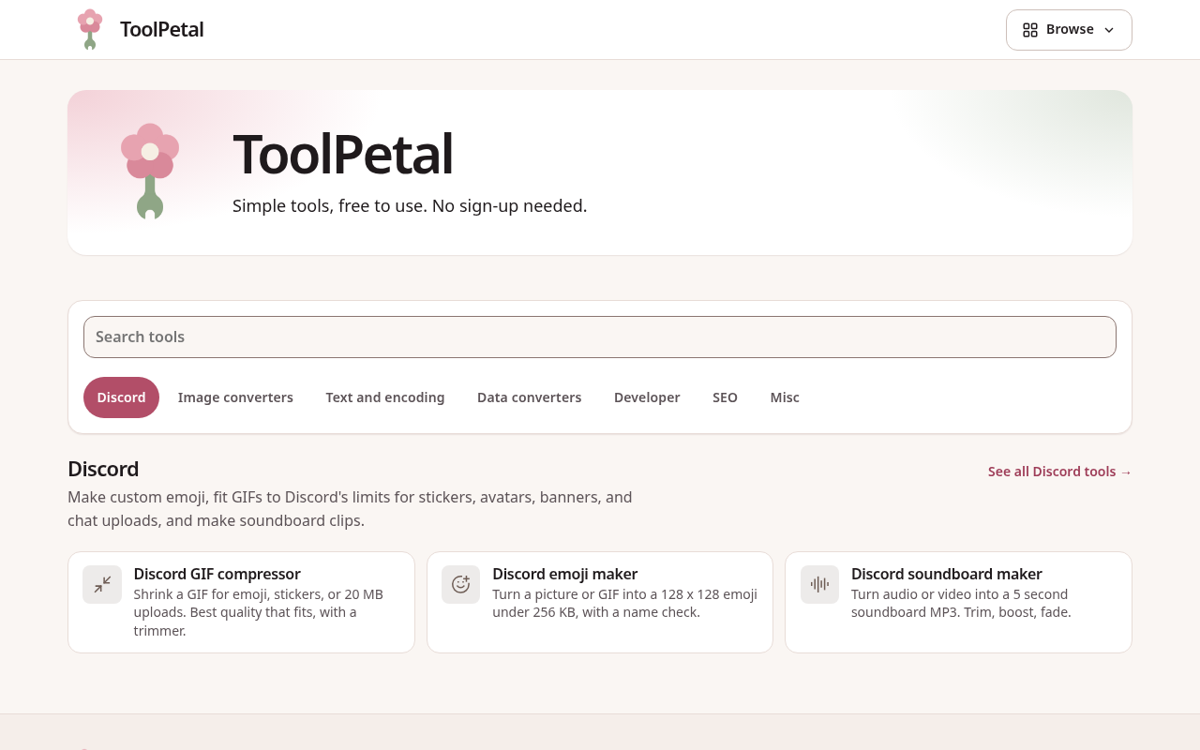Click the large flower wrench hero image
Image resolution: width=1200 pixels, height=750 pixels.
[x=150, y=172]
